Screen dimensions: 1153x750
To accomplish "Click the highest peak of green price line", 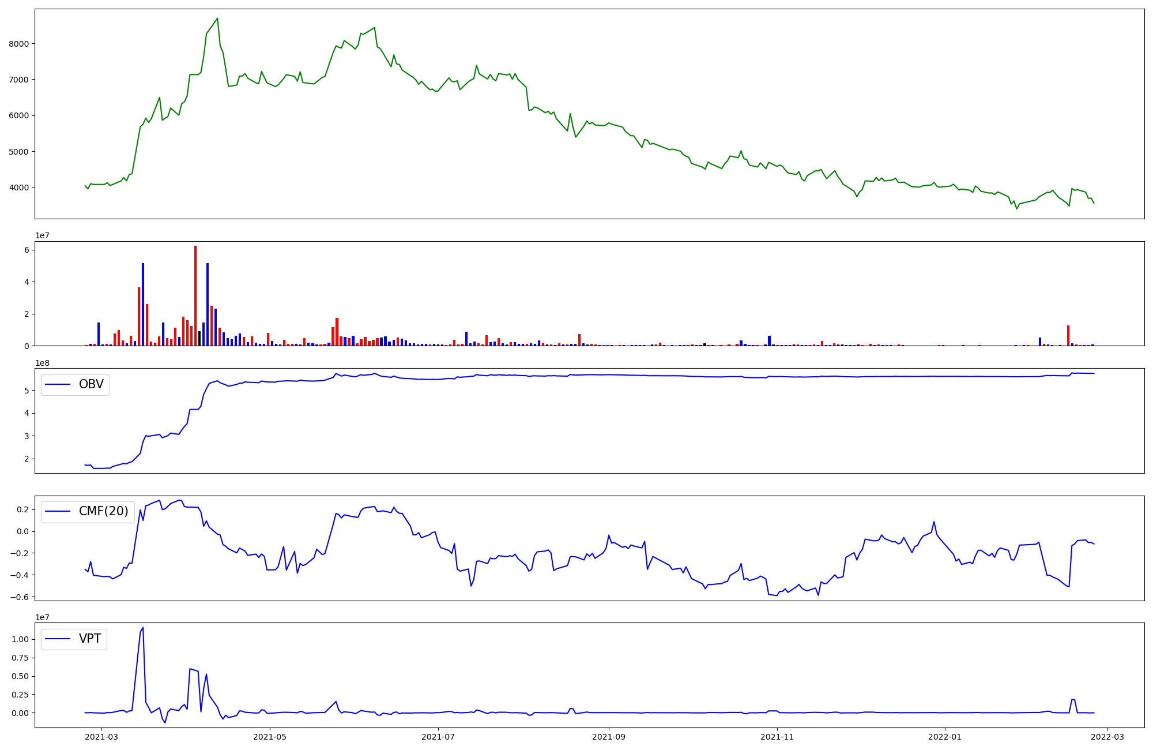I will (217, 18).
